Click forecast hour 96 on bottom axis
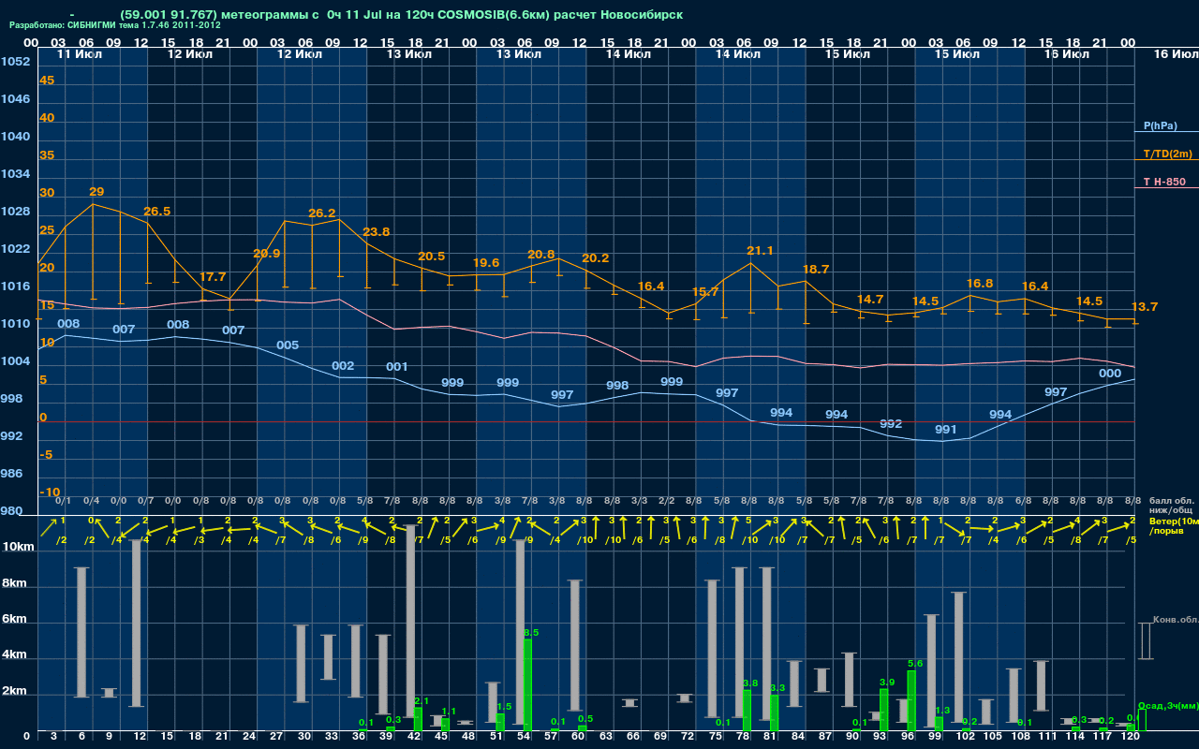Screen dimensions: 1199x749 click(908, 738)
